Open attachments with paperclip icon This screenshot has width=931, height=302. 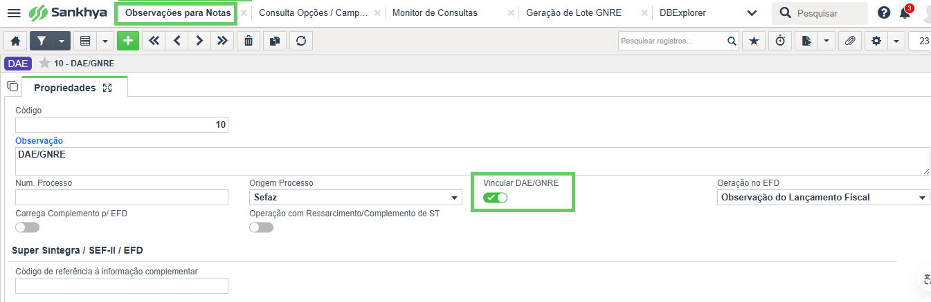[849, 41]
